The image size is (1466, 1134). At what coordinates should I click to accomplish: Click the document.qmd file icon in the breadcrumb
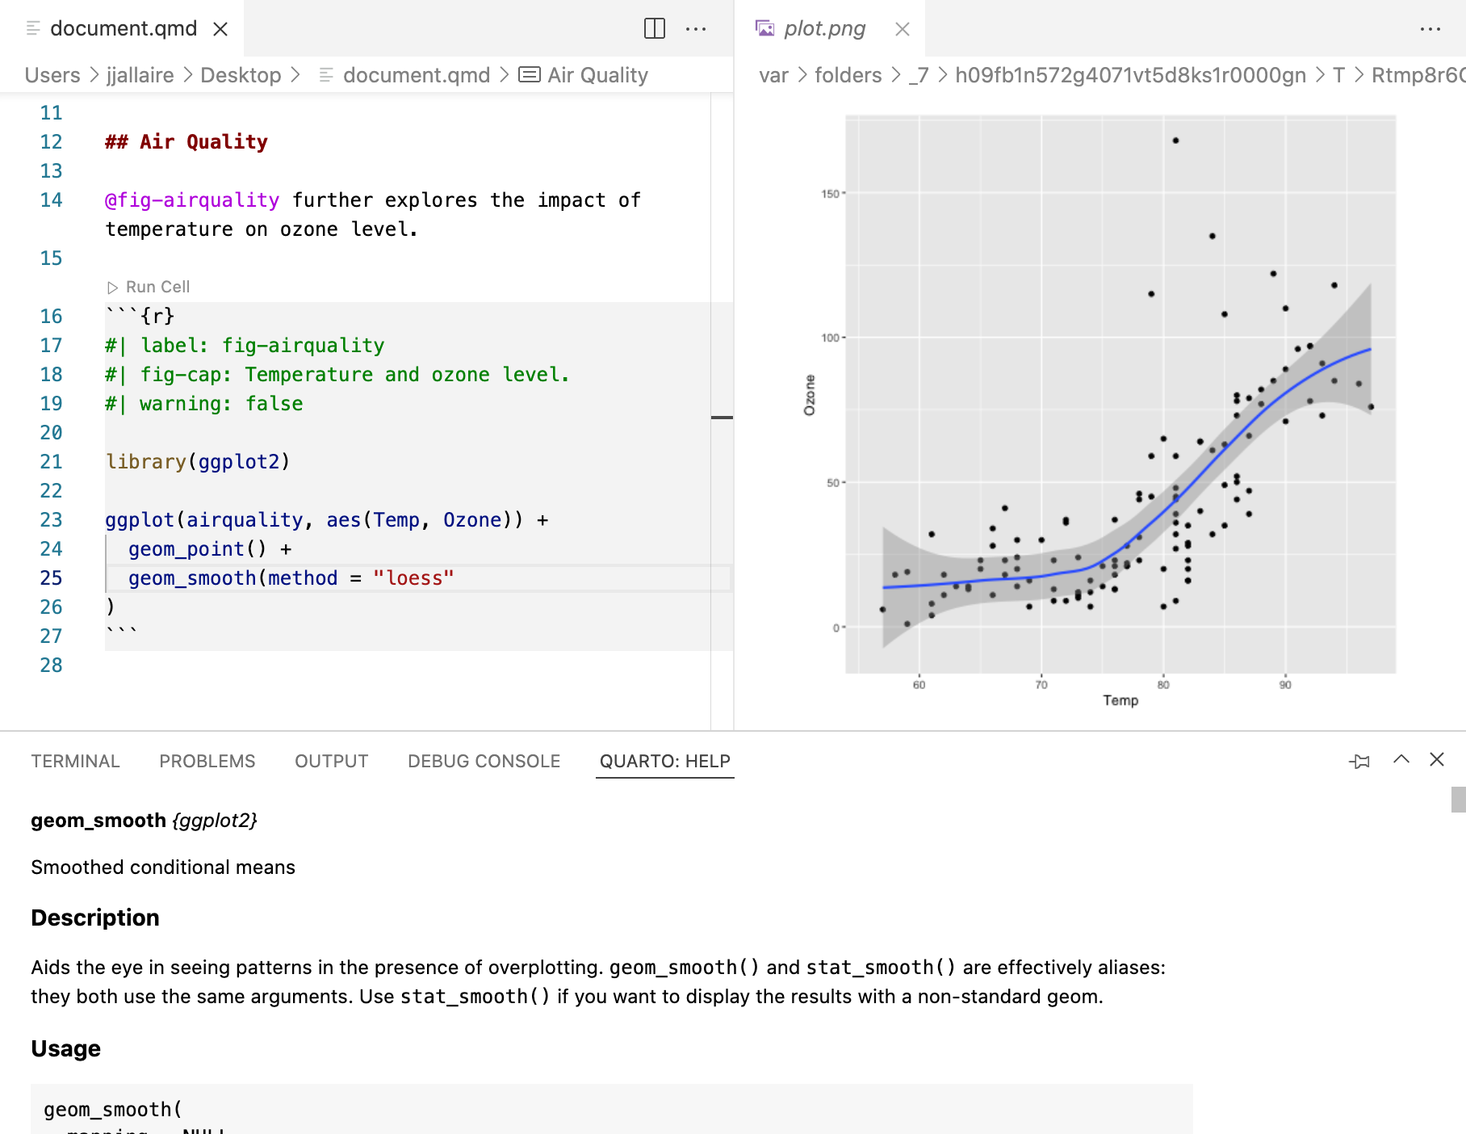(x=326, y=74)
